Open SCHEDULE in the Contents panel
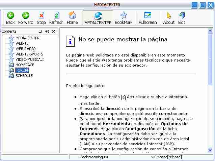The height and width of the screenshot is (161, 215). tap(24, 76)
